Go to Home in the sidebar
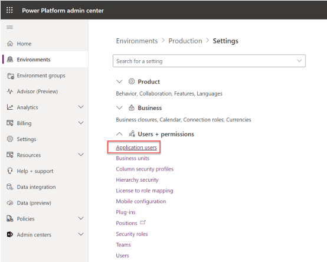 (x=44, y=44)
